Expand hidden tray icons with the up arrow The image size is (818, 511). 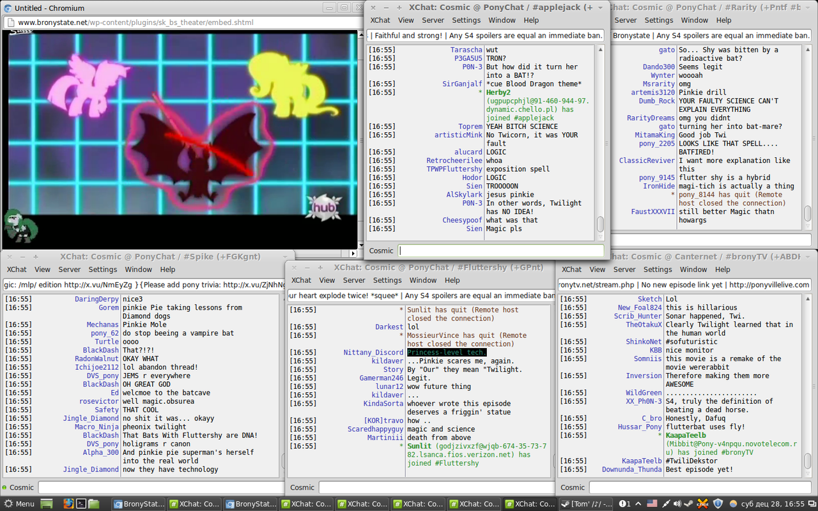tap(638, 503)
